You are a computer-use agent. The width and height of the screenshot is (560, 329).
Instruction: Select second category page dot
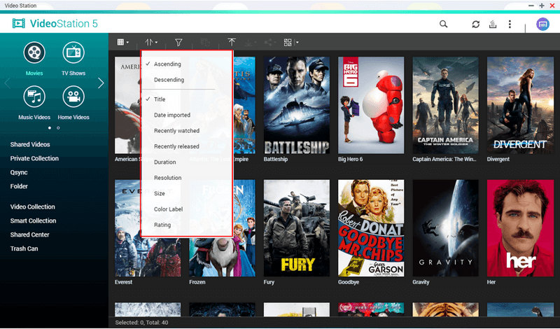pos(58,128)
